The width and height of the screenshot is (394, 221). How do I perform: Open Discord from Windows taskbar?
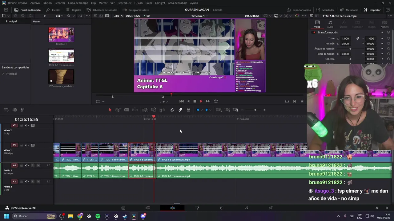pos(143,216)
